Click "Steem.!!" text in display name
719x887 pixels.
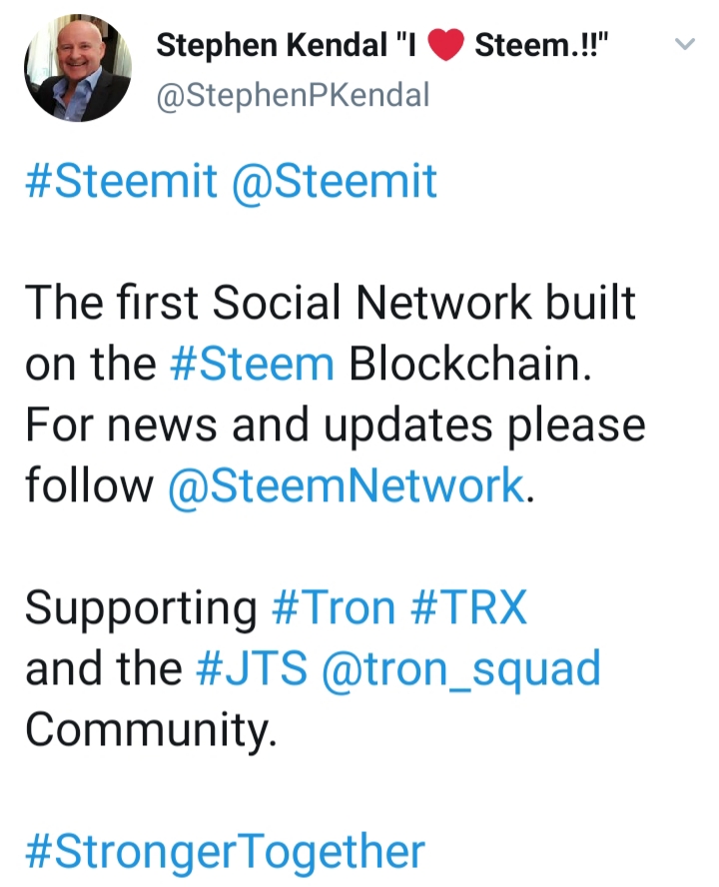coord(542,45)
